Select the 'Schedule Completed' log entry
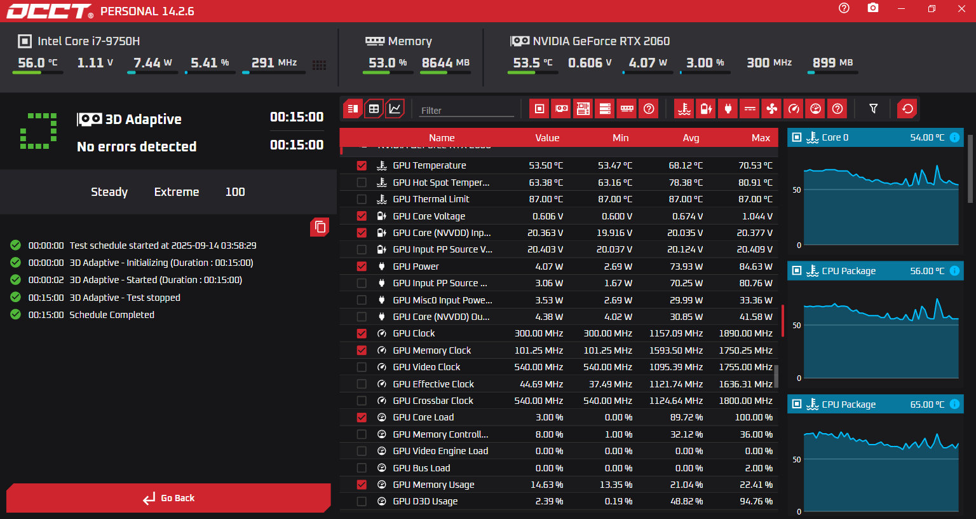Screen dimensions: 976x519 [112, 315]
